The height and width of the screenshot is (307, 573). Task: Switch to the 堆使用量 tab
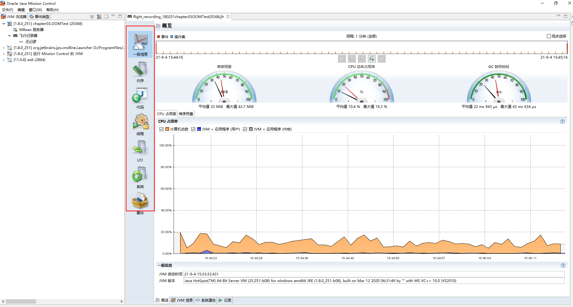tap(186, 114)
